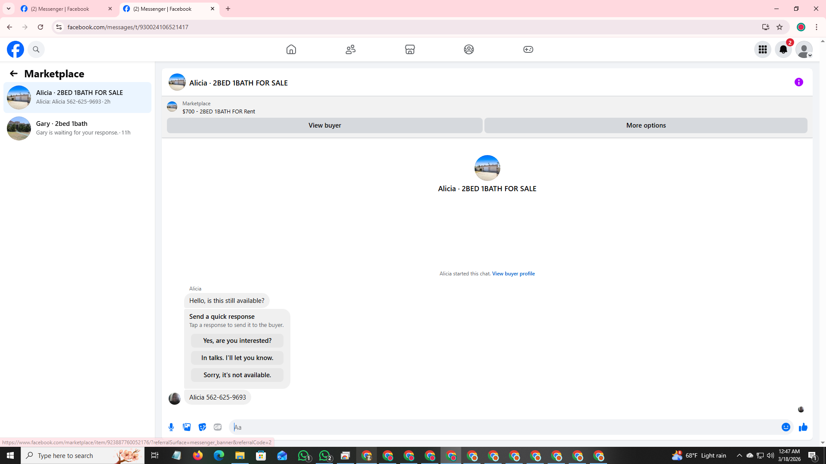Open the Friends icon in the top nav
The image size is (826, 464).
pyautogui.click(x=351, y=49)
